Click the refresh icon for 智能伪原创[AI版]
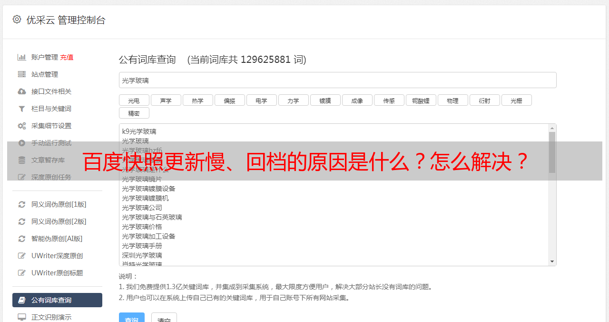The height and width of the screenshot is (322, 609). pyautogui.click(x=21, y=239)
